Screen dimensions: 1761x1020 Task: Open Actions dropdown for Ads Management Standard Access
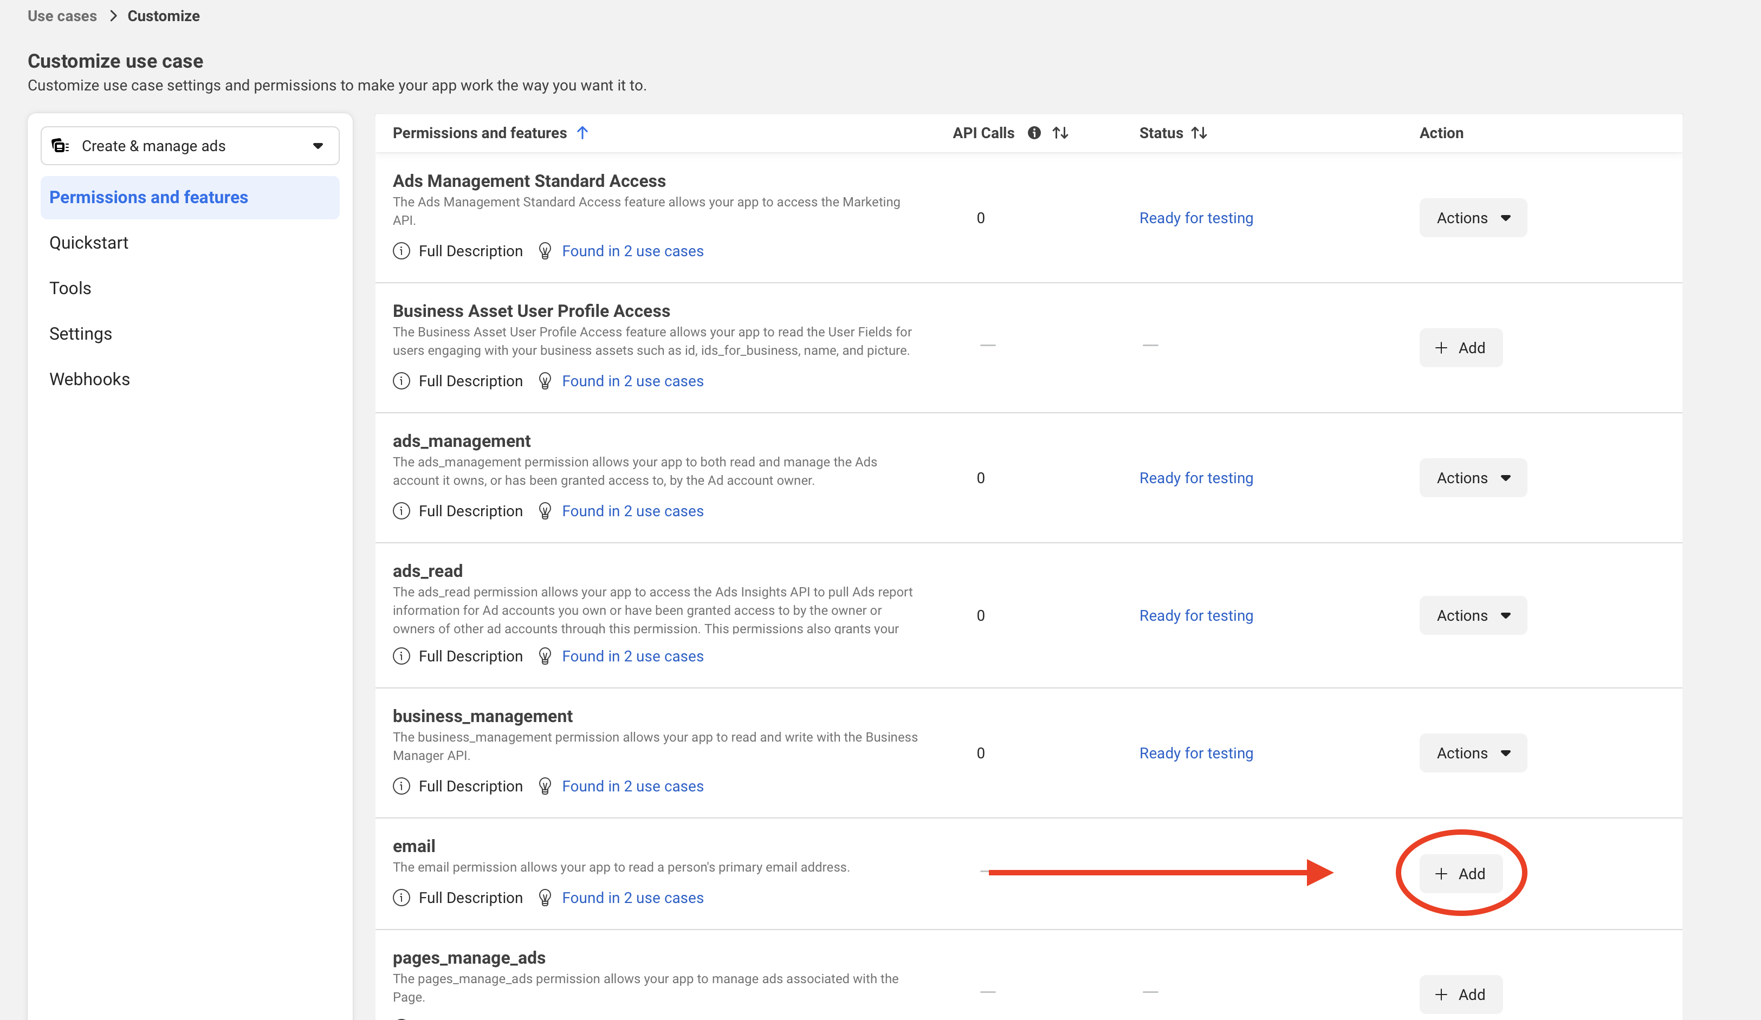pos(1472,218)
